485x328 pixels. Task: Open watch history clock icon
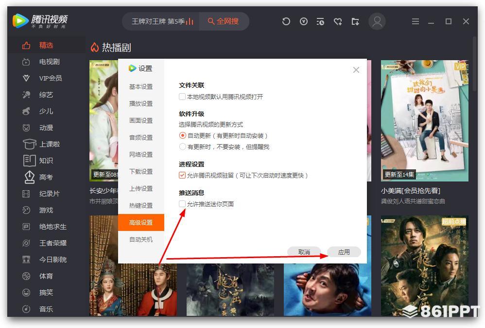pos(286,21)
